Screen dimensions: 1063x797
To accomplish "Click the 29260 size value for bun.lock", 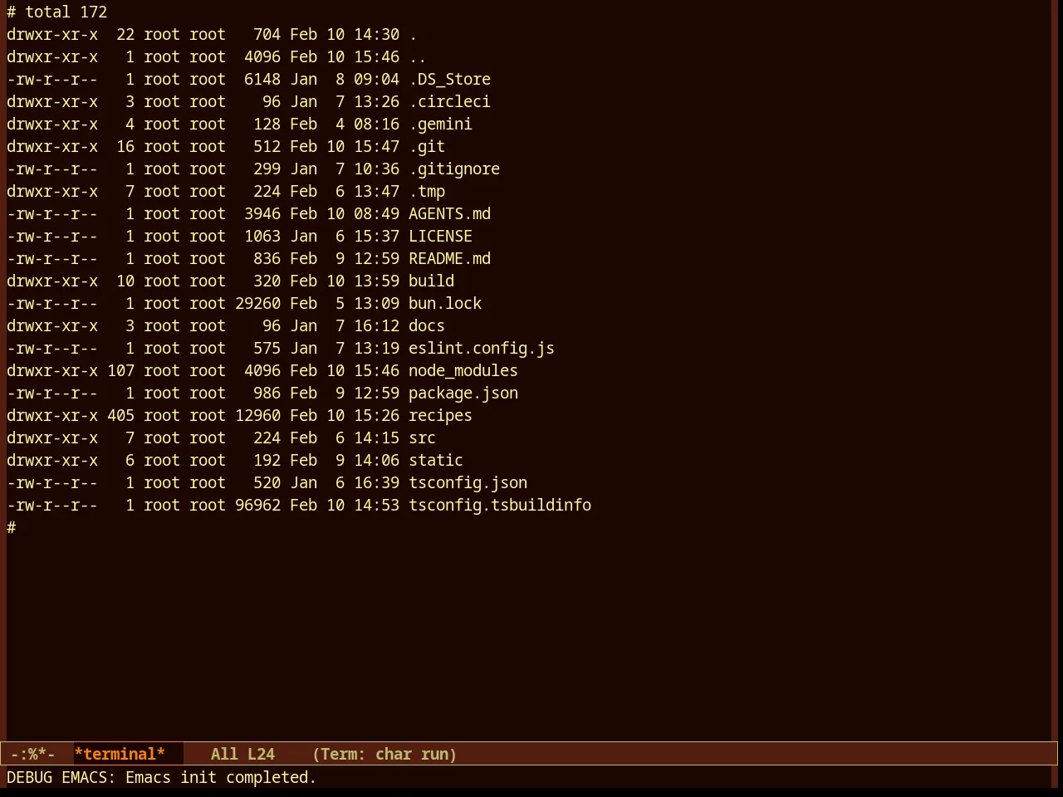I will (257, 304).
